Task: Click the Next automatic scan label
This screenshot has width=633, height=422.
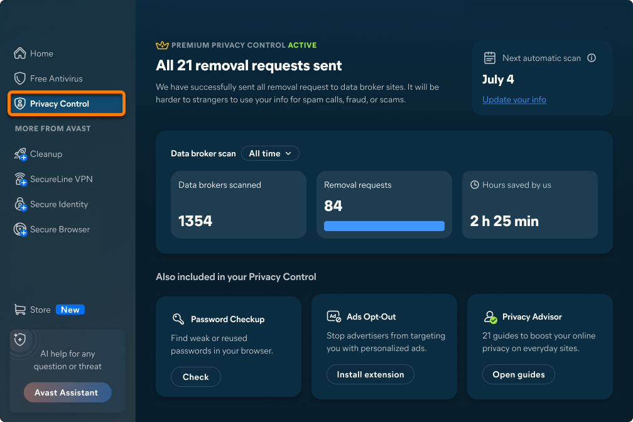Action: tap(541, 58)
